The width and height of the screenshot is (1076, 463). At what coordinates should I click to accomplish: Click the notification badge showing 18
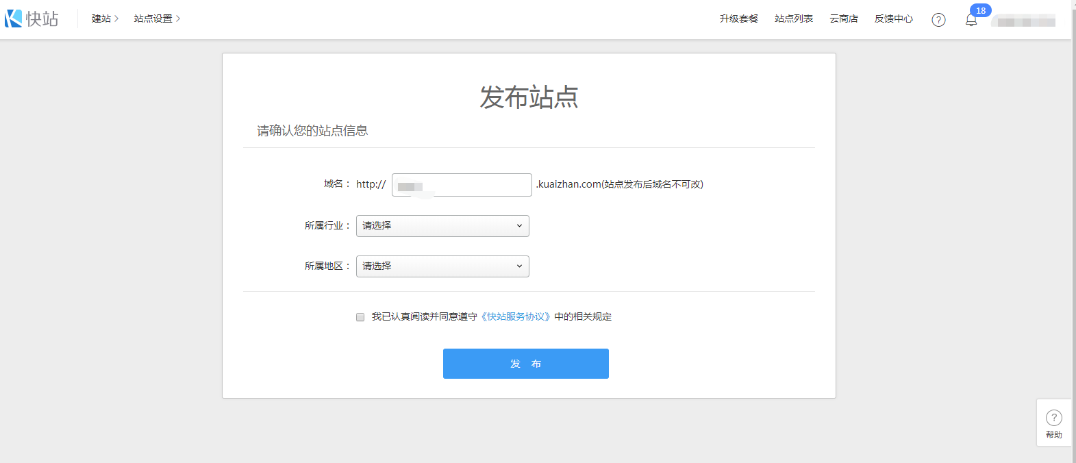coord(981,10)
